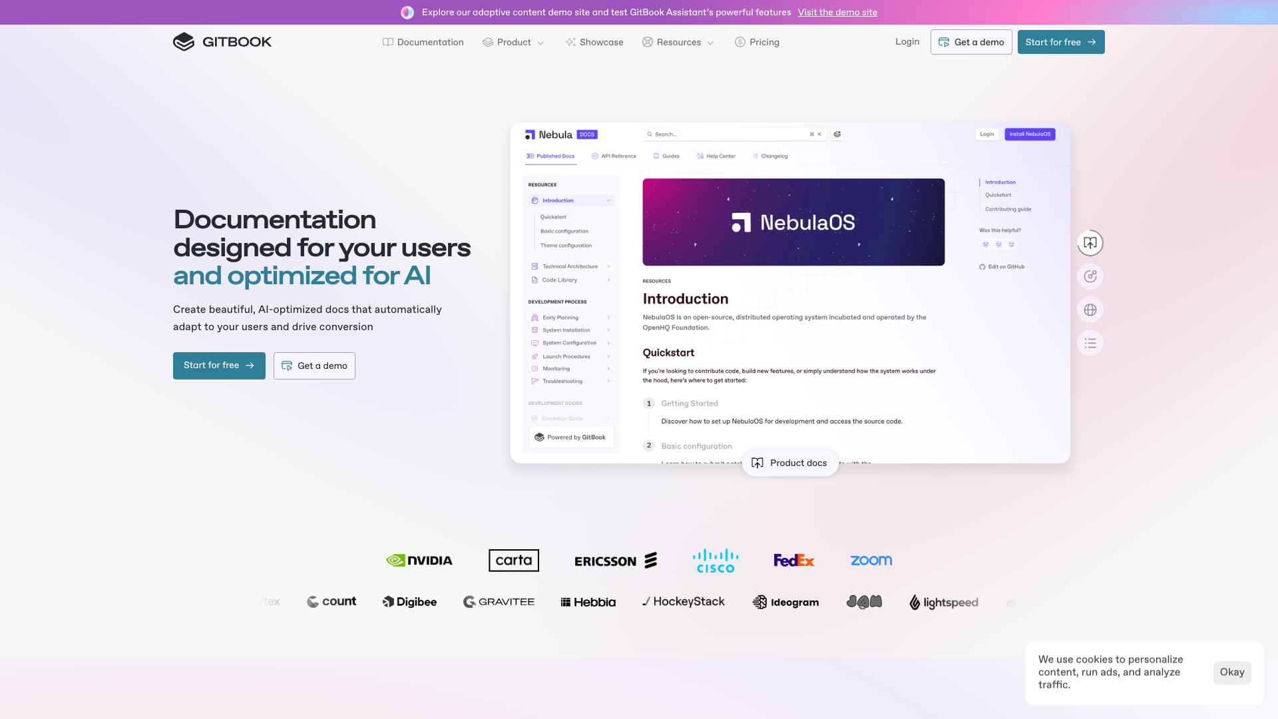Viewport: 1278px width, 719px height.
Task: Click the list icon in right sidebar
Action: pos(1090,344)
